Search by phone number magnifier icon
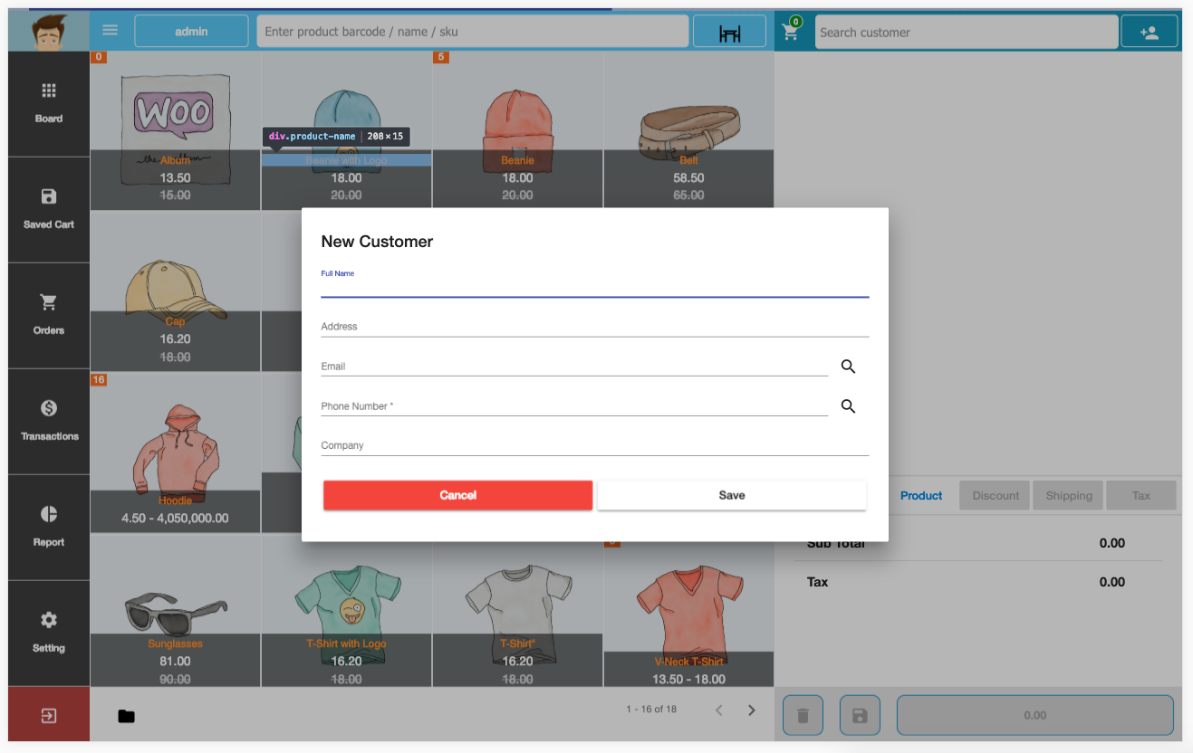The image size is (1193, 753). (x=848, y=406)
